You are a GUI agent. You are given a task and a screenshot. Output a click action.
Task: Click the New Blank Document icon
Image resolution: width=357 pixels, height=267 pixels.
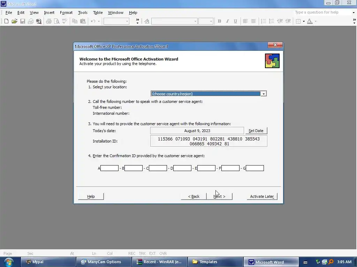[x=6, y=21]
